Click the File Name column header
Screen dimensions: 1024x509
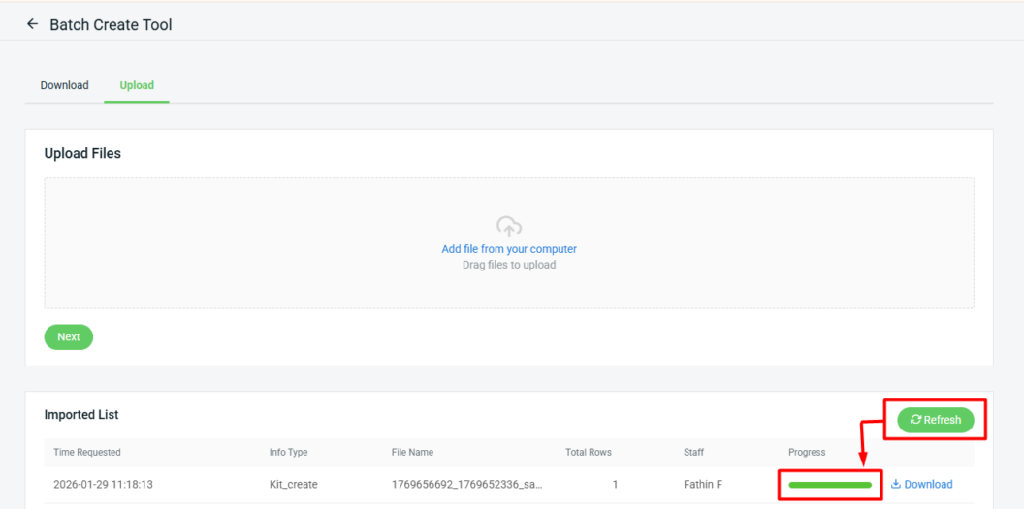(x=412, y=452)
